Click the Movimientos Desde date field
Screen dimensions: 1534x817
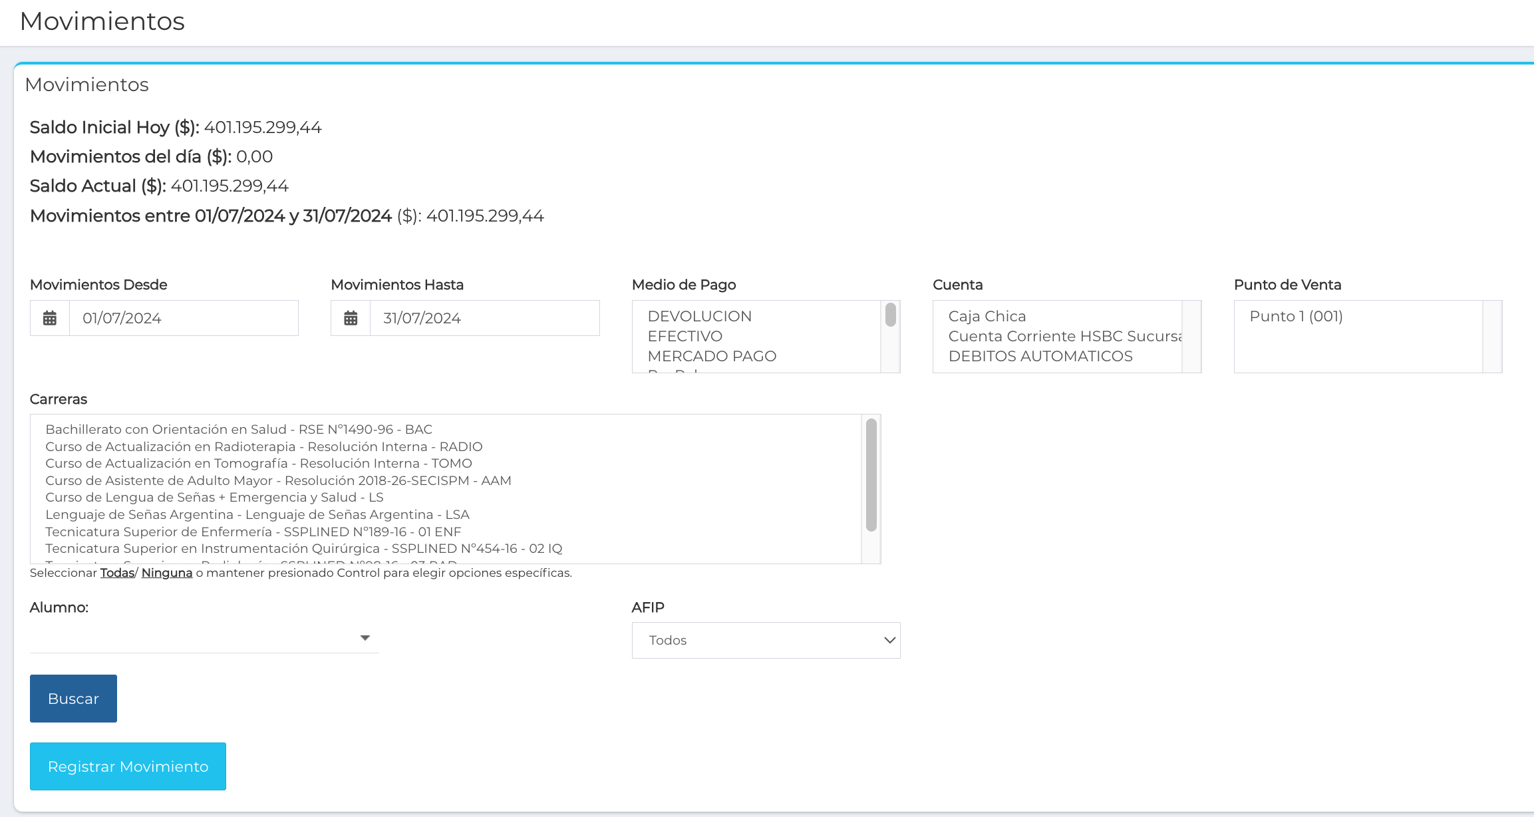[183, 318]
